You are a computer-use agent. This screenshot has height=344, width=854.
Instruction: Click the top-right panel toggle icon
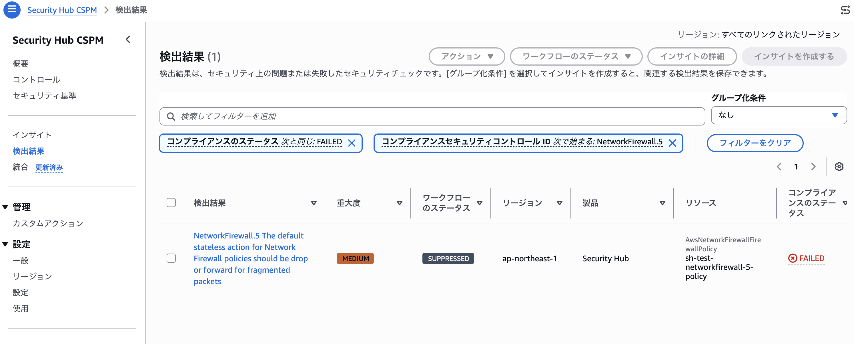[x=845, y=10]
